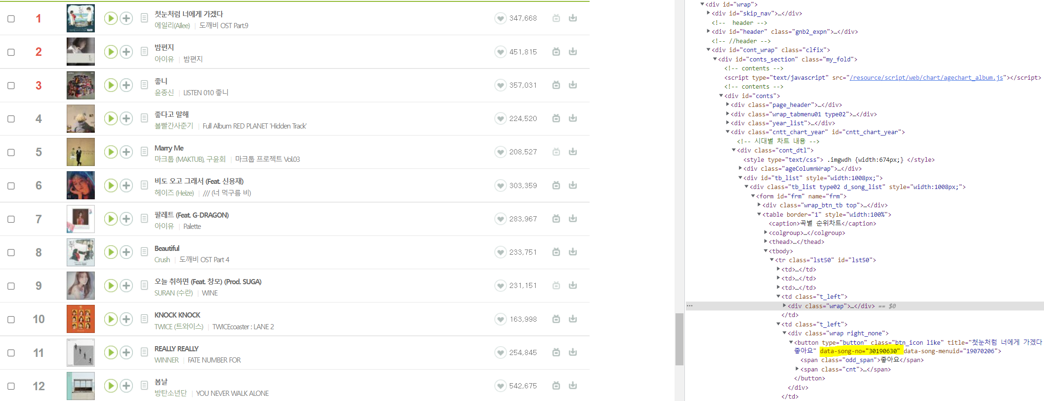Open lyrics icon for 오늘 취하면
The height and width of the screenshot is (401, 1044).
[x=145, y=286]
